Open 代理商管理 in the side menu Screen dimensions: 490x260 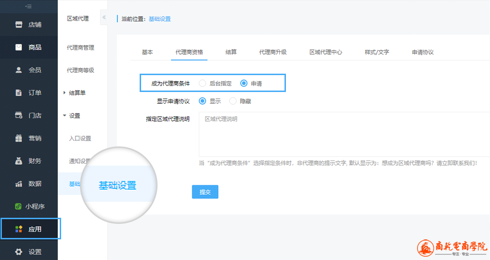(80, 47)
